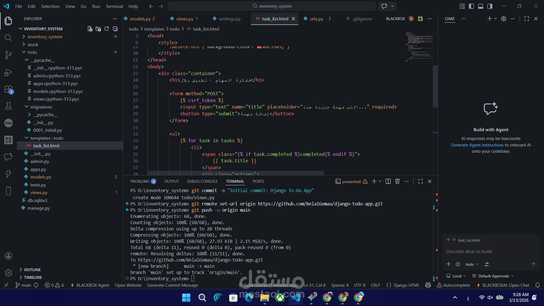
Task: Open the Run and Debug view
Action: pos(8,72)
